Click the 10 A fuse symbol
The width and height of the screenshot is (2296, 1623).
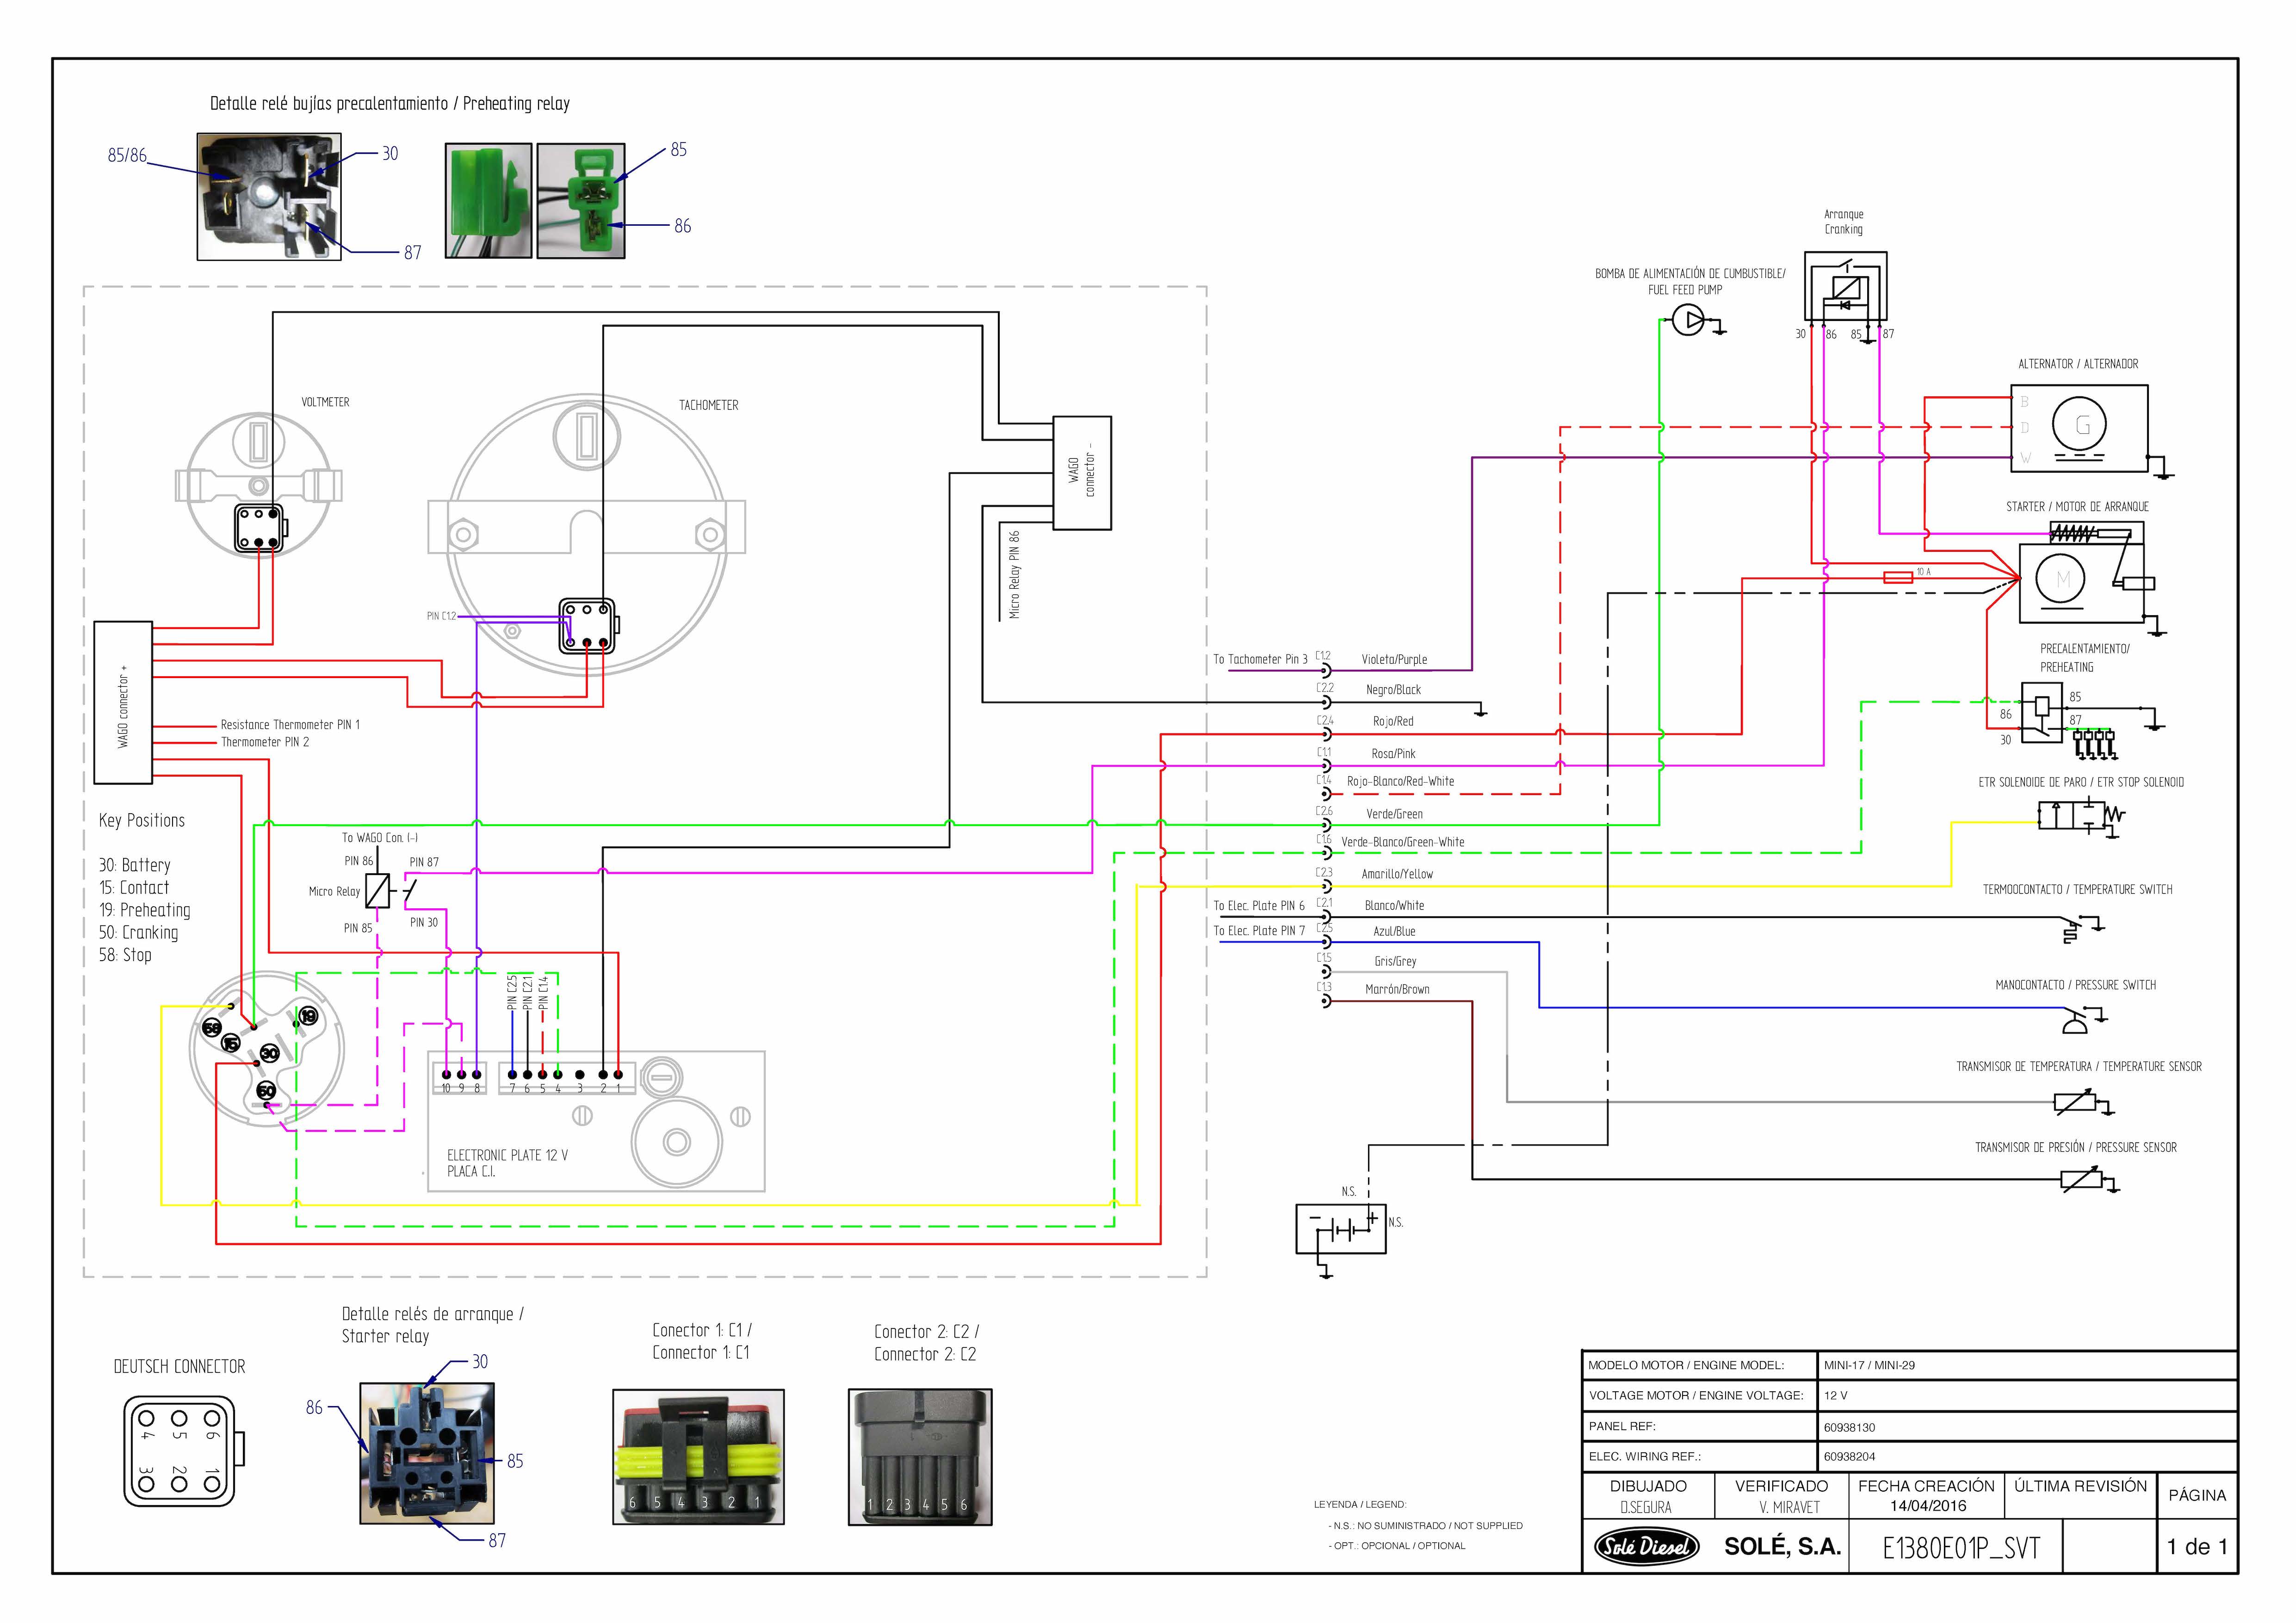1898,577
